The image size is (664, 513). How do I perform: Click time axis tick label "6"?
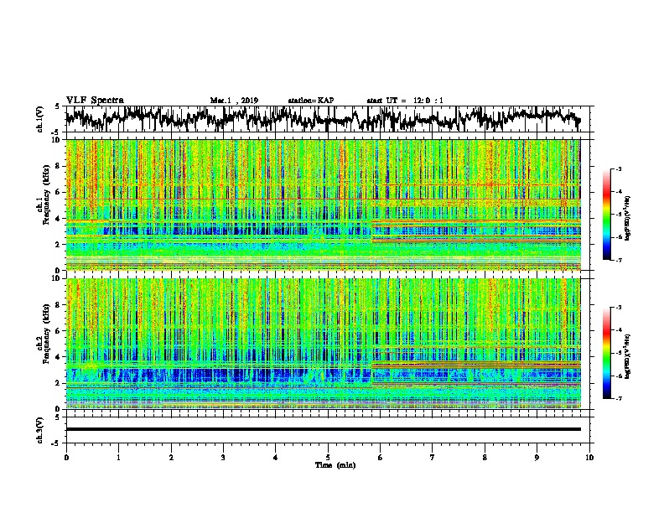click(x=381, y=458)
